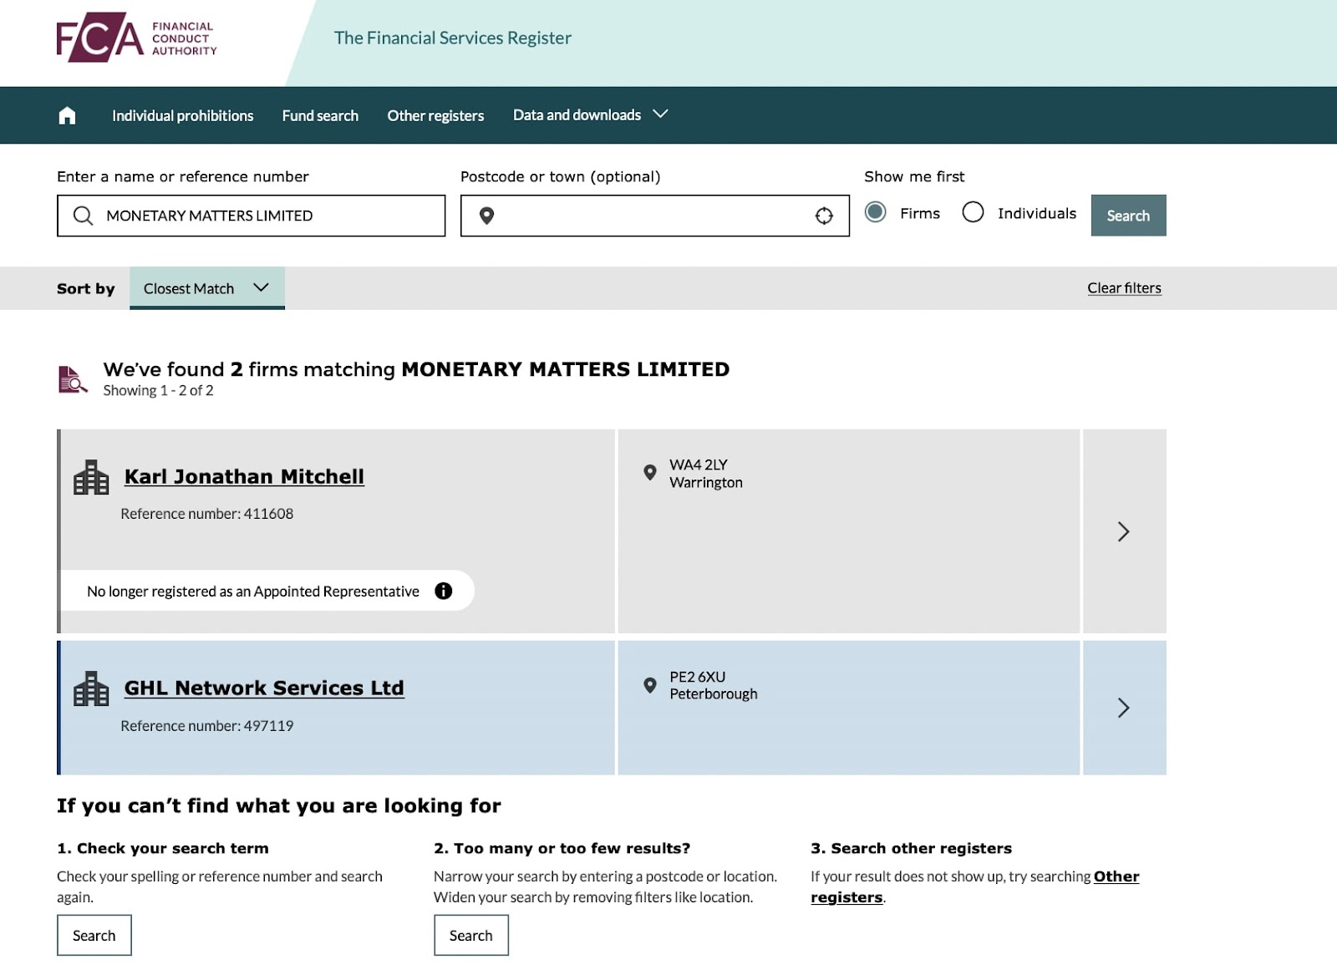Click the search results document icon
Viewport: 1337px width, 980px height.
coord(73,379)
